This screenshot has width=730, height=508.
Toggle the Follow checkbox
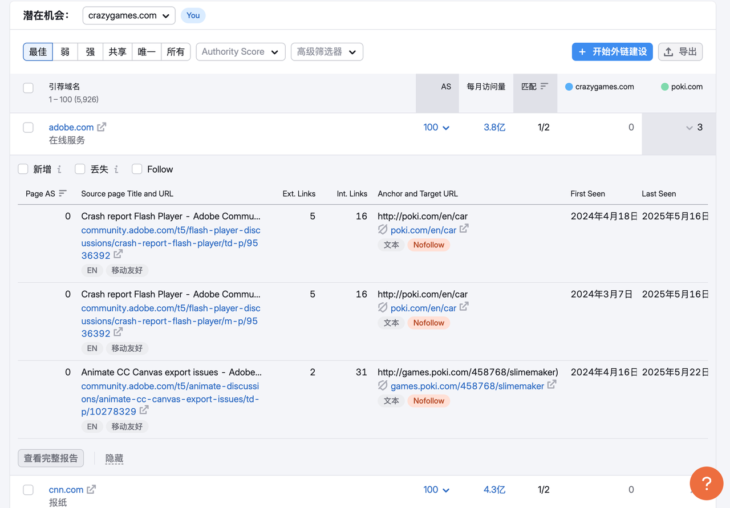tap(137, 169)
